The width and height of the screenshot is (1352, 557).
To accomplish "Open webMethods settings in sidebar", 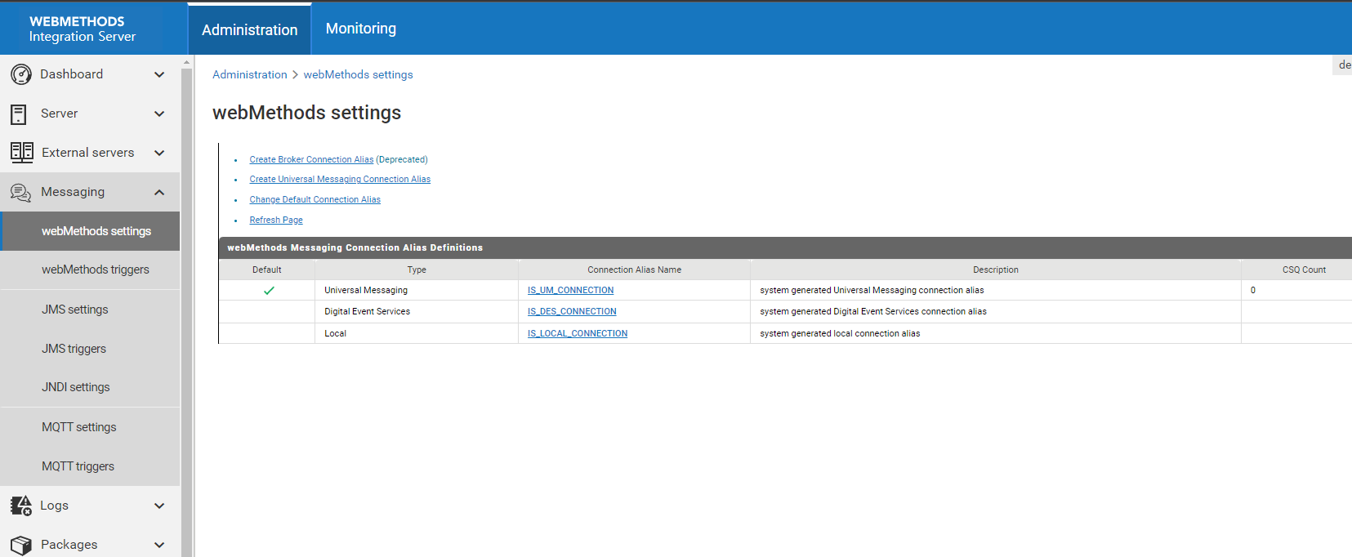I will pos(90,231).
